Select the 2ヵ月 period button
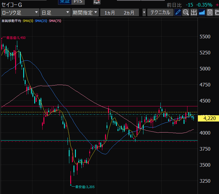The image size is (219, 194). tap(129, 13)
